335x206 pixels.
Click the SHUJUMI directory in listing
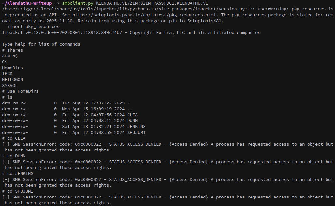pos(136,133)
